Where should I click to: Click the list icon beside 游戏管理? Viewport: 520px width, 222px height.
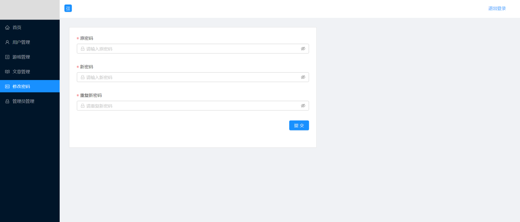[x=7, y=57]
